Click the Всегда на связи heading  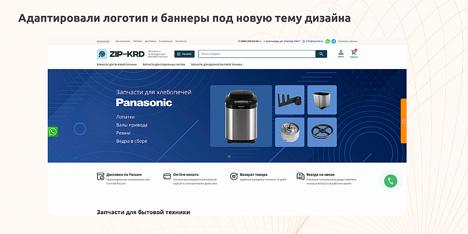320,175
